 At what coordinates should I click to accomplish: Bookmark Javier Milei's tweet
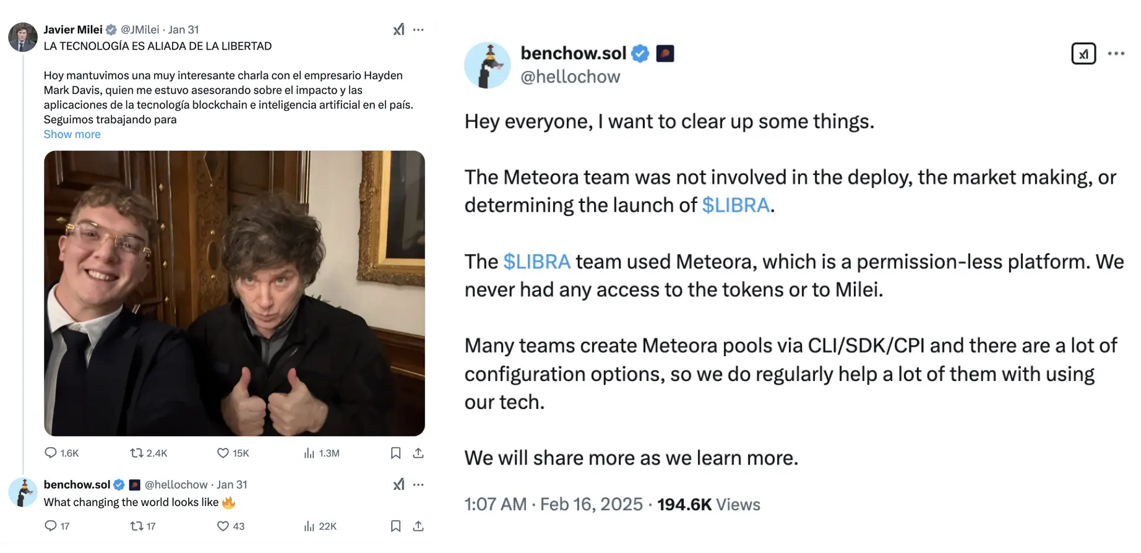click(396, 453)
